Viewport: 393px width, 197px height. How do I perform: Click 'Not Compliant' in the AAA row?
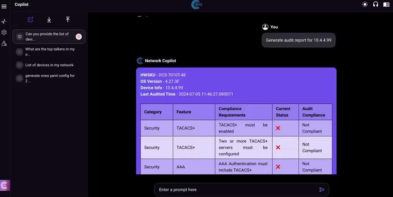pyautogui.click(x=316, y=167)
